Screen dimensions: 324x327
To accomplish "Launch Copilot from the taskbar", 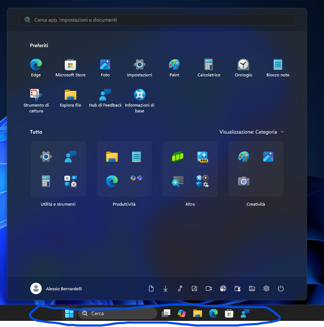I will click(182, 313).
